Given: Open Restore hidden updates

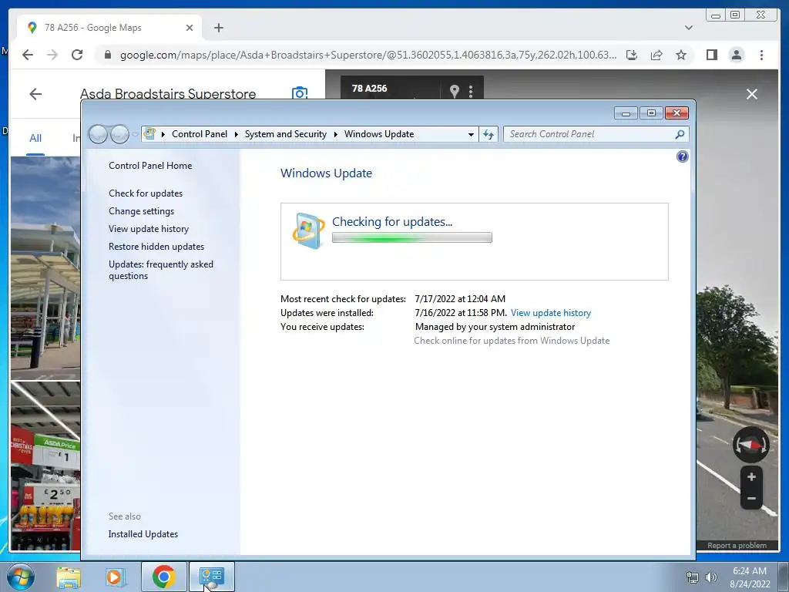Looking at the screenshot, I should point(156,247).
